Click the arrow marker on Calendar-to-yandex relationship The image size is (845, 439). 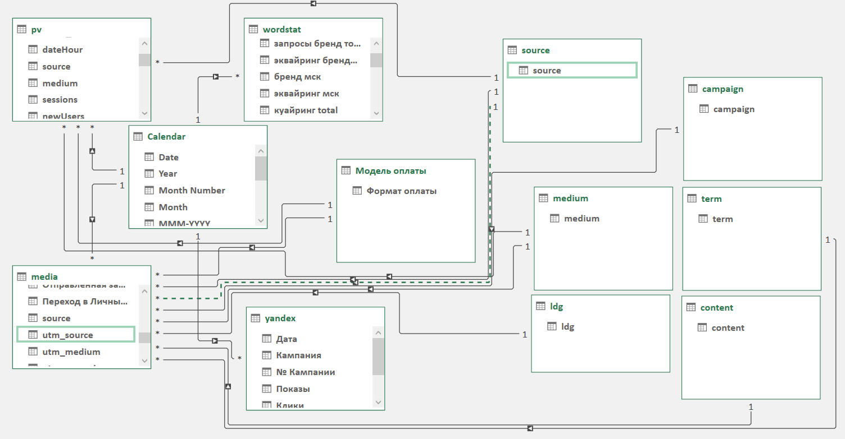click(x=215, y=340)
